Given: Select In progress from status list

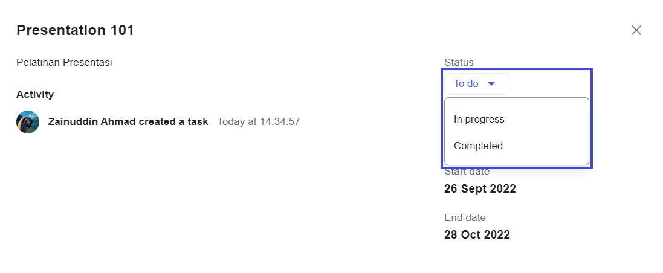Looking at the screenshot, I should click(516, 119).
